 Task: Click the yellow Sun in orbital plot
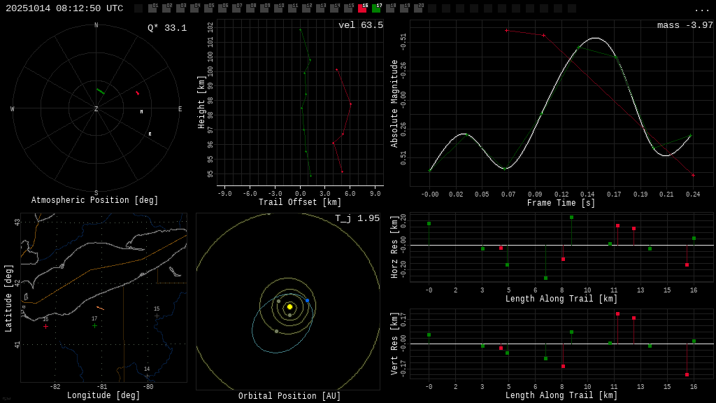coord(289,306)
